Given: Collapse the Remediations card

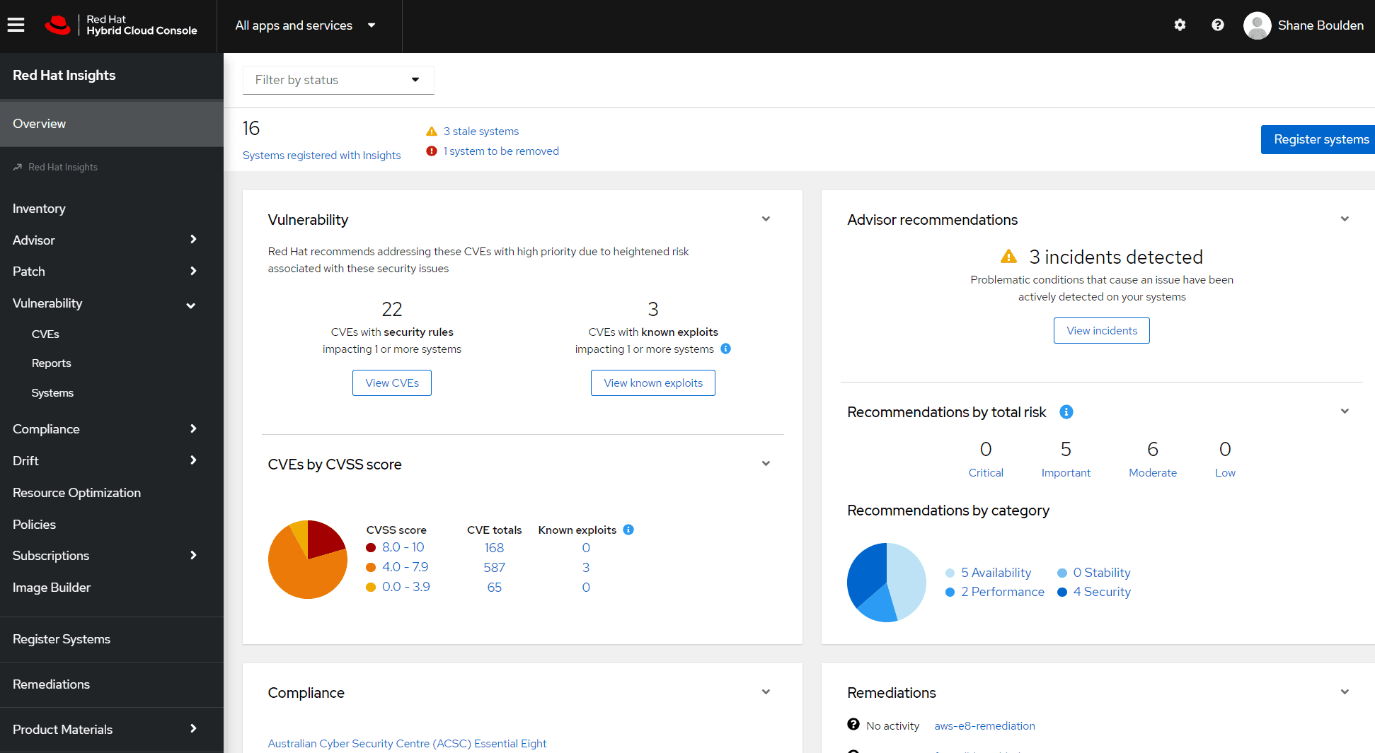Looking at the screenshot, I should [x=1345, y=692].
